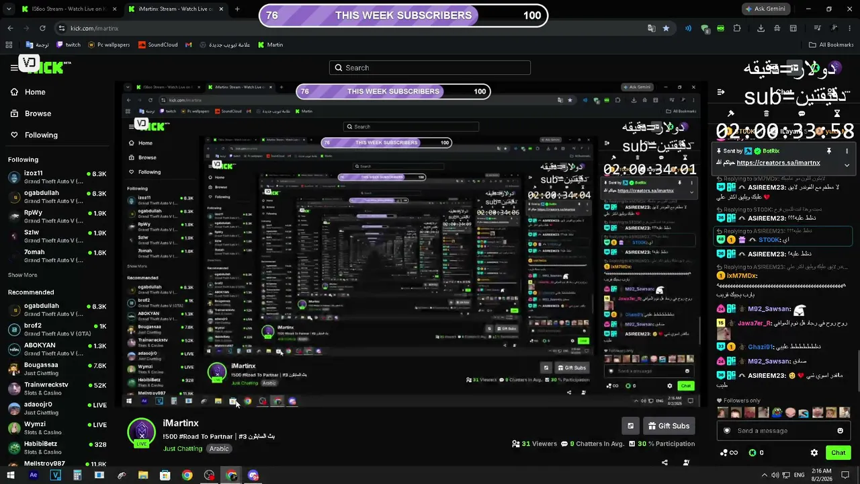The height and width of the screenshot is (484, 860).
Task: Open Google Chrome from taskbar
Action: [x=187, y=475]
